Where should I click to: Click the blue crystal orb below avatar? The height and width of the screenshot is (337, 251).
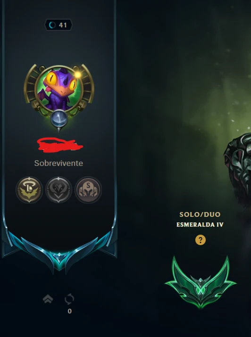[x=59, y=119]
